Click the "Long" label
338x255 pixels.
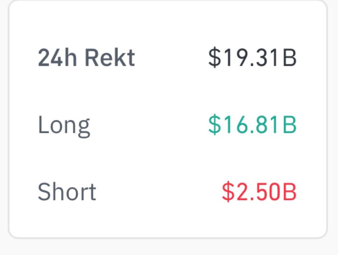[64, 125]
